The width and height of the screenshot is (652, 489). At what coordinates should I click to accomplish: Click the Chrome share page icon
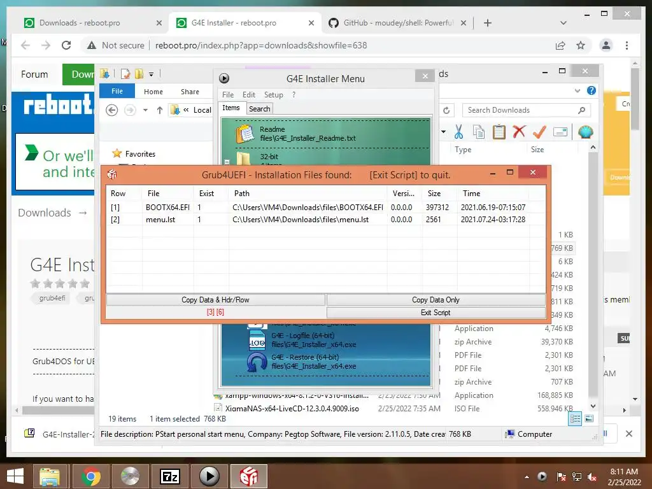coord(560,45)
